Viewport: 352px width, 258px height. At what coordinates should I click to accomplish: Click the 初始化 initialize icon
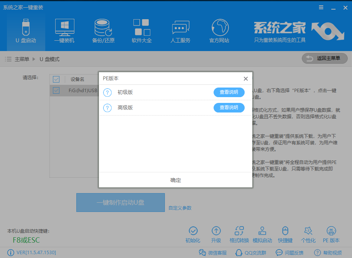tap(193, 233)
